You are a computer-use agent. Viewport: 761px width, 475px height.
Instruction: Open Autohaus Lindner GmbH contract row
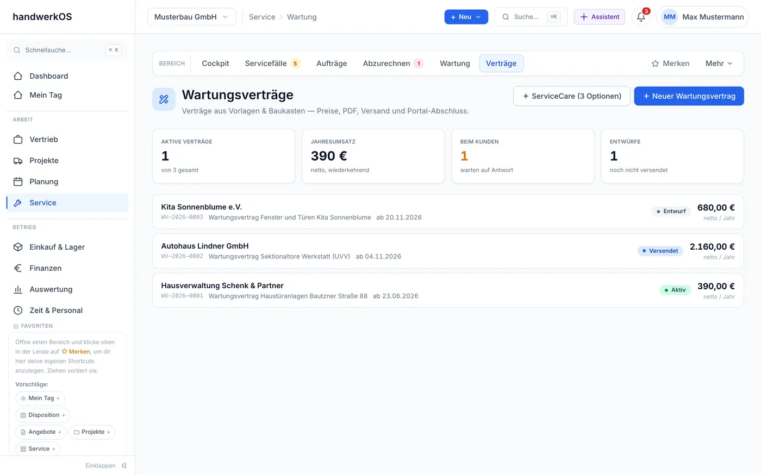click(x=448, y=251)
